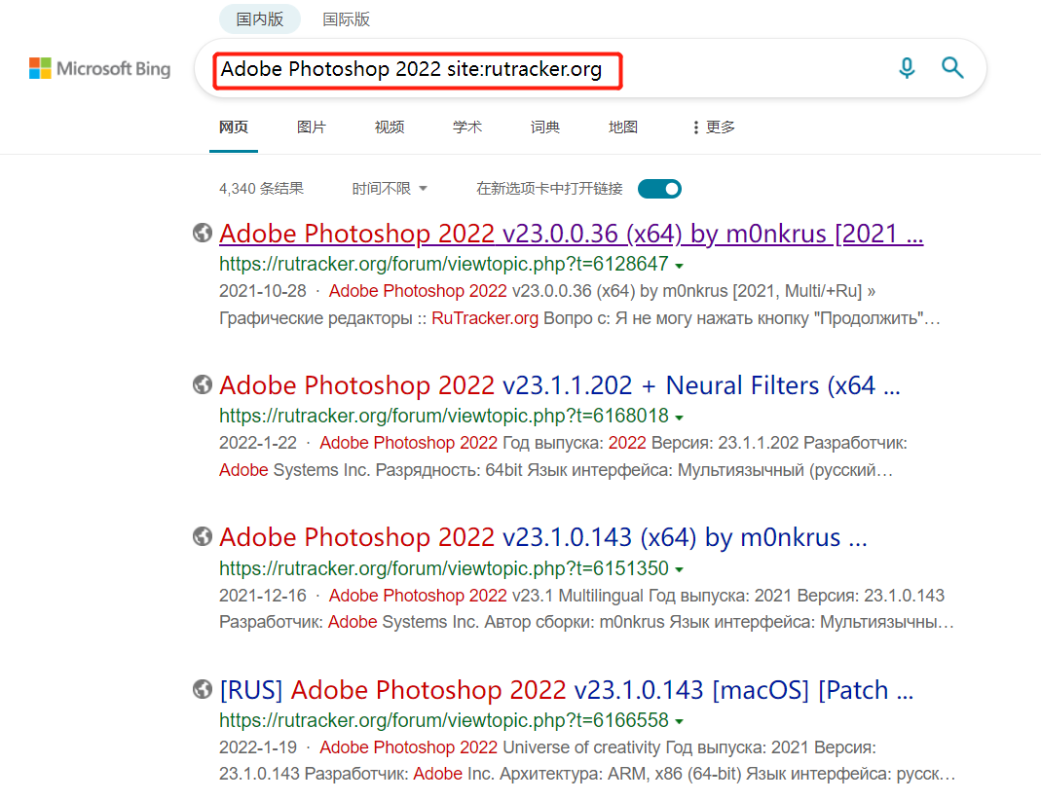Image resolution: width=1041 pixels, height=801 pixels.
Task: Click the magnifying glass search icon
Action: [952, 68]
